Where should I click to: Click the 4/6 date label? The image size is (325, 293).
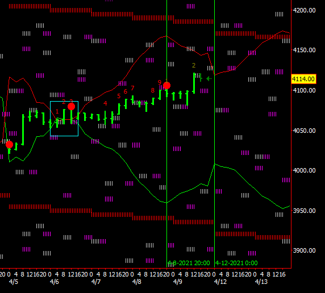point(55,282)
